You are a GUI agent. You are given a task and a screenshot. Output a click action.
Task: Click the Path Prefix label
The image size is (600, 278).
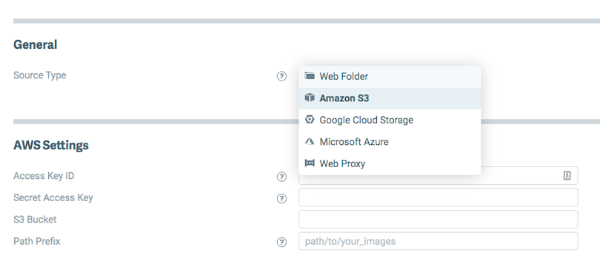point(37,241)
